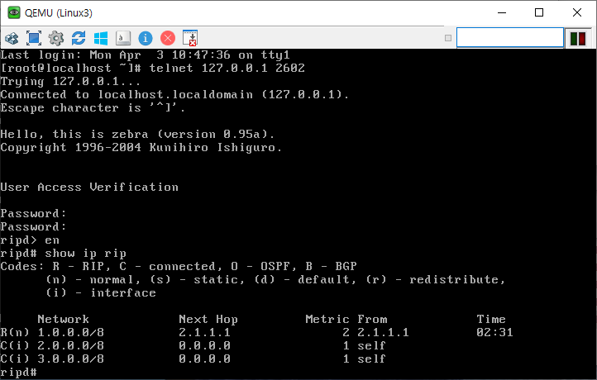Click 'self' in the 3.0.0.0/8 row

[x=371, y=359]
